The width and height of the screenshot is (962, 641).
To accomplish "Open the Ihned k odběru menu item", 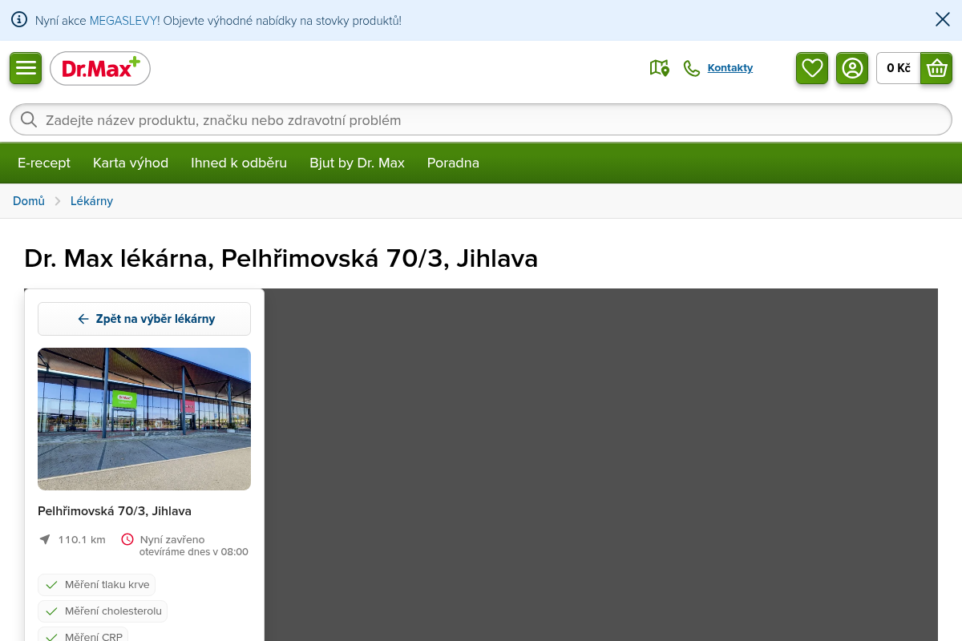I will click(239, 163).
